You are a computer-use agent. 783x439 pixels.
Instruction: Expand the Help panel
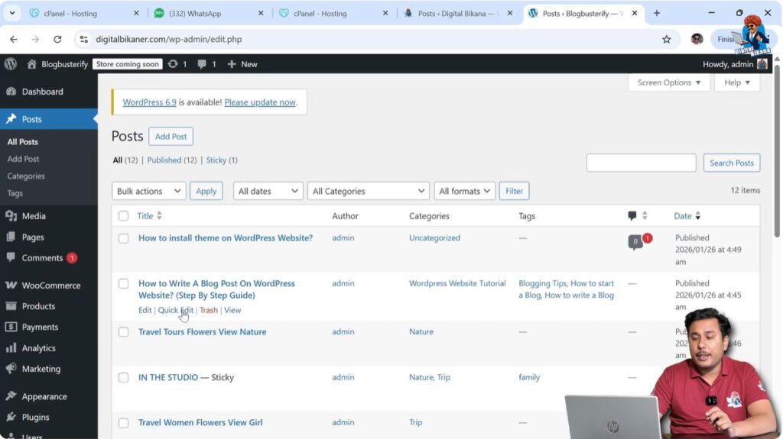[x=737, y=82]
